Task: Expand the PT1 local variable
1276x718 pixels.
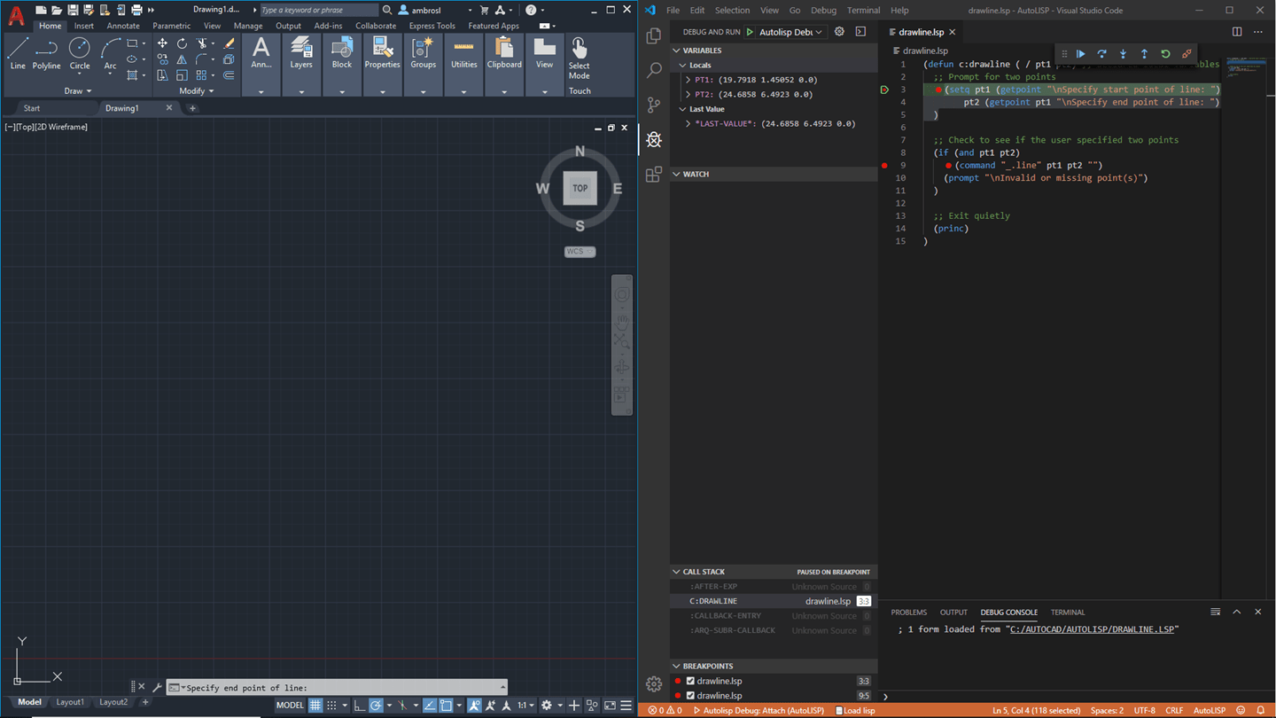Action: click(x=689, y=80)
